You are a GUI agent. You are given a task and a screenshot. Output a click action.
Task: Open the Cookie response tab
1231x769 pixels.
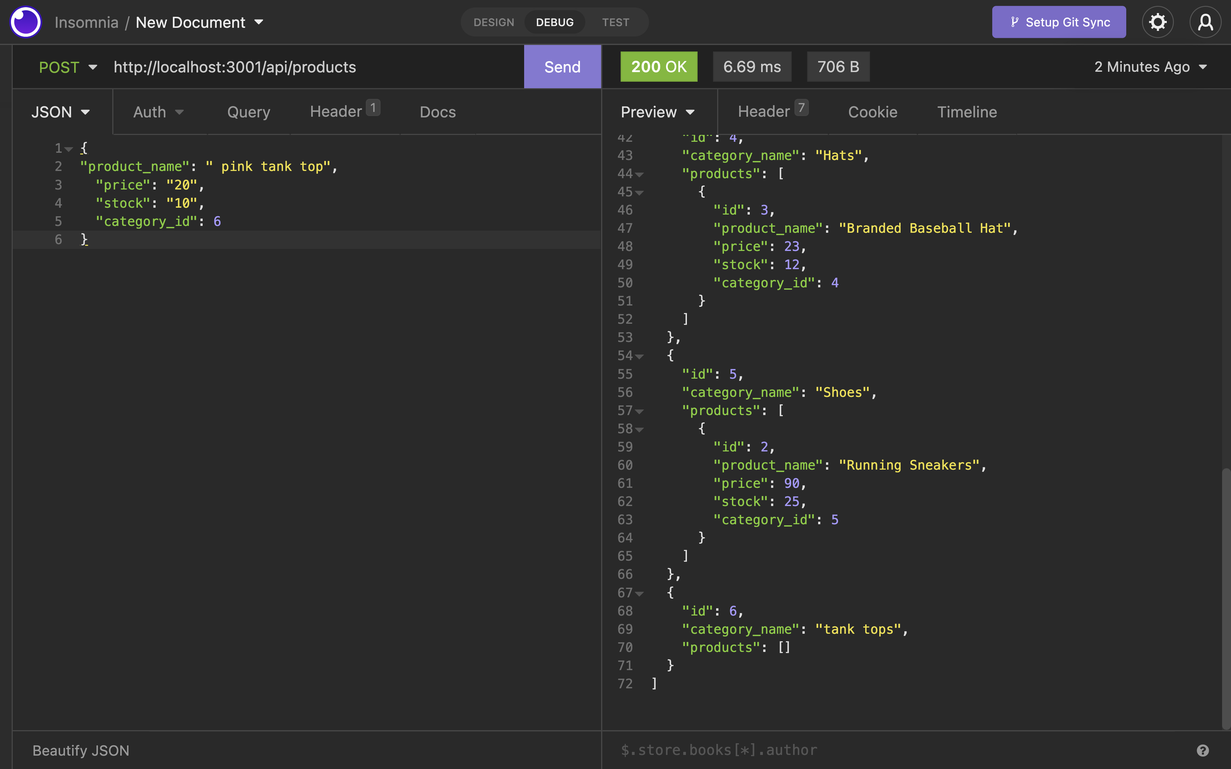click(x=872, y=112)
